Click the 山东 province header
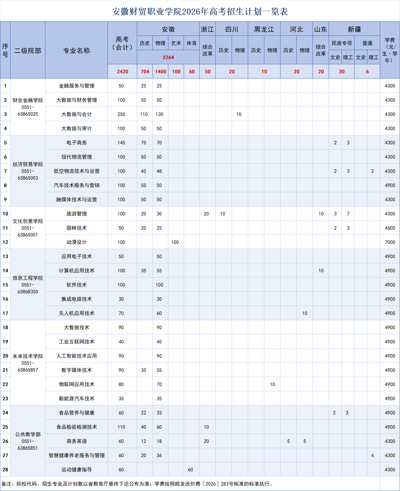 [x=321, y=29]
